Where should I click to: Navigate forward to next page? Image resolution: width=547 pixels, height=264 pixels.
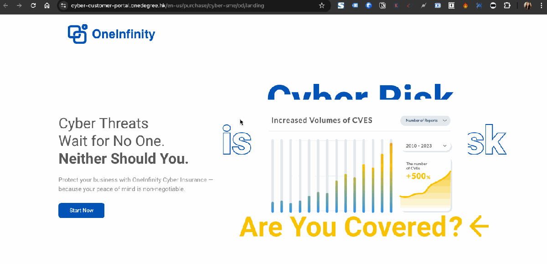click(20, 6)
